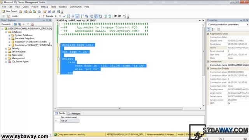249x140 pixels.
Task: Click the (No column name) column header
Action: click(x=69, y=117)
